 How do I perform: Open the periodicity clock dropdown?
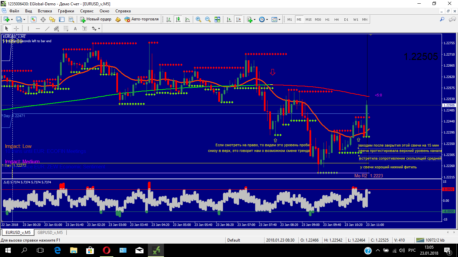267,19
